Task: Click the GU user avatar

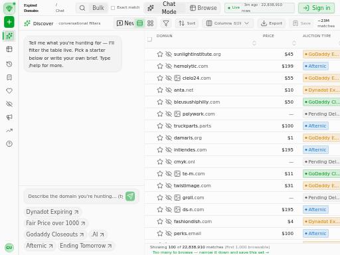Action: pos(9,248)
